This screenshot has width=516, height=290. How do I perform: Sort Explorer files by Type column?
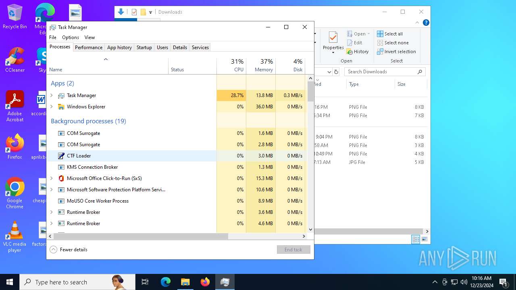(370, 84)
